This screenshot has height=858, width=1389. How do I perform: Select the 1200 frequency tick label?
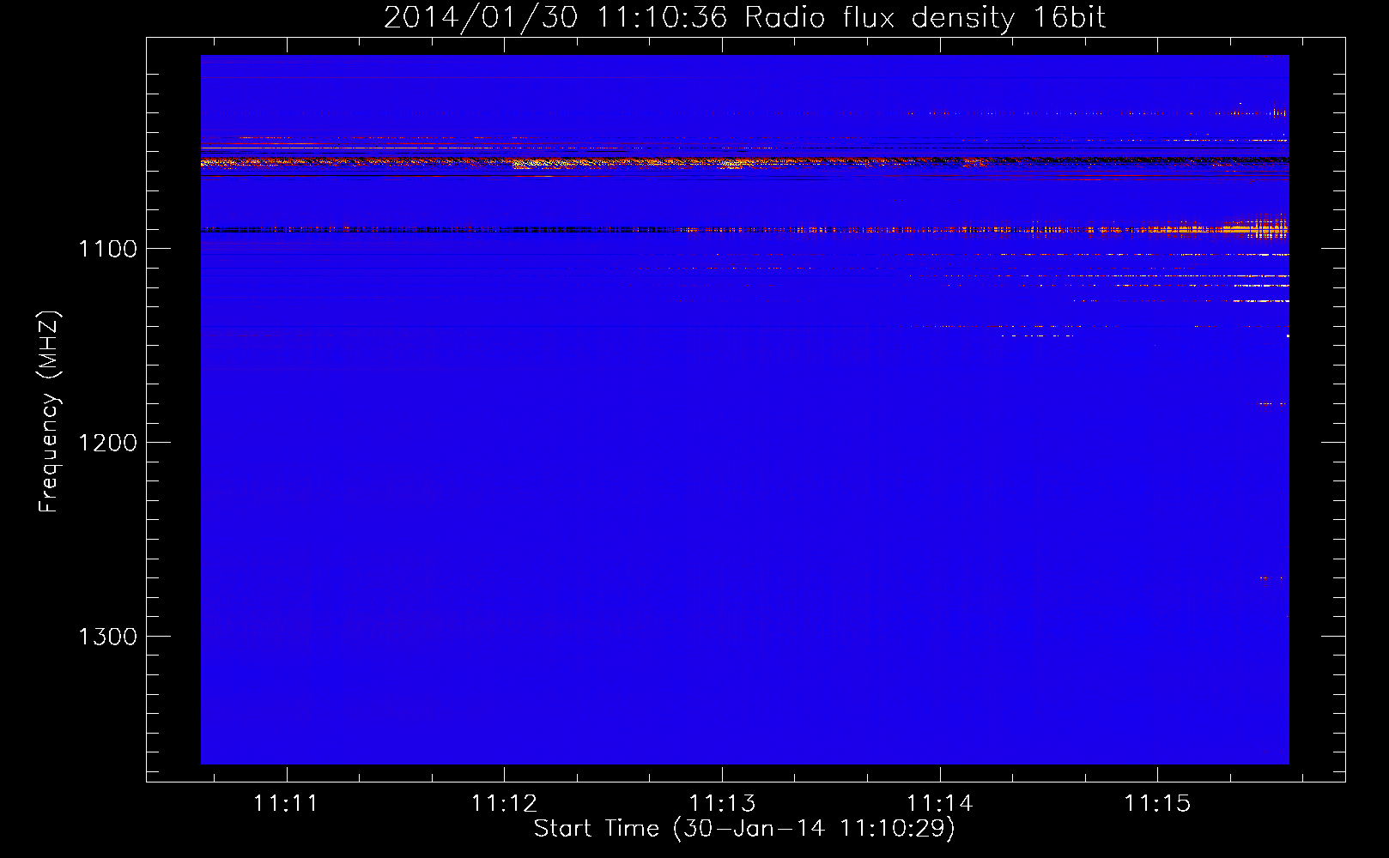click(x=108, y=443)
